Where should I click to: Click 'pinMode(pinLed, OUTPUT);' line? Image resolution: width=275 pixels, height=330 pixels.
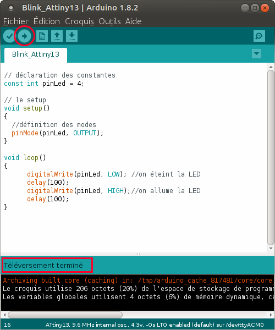tap(57, 133)
